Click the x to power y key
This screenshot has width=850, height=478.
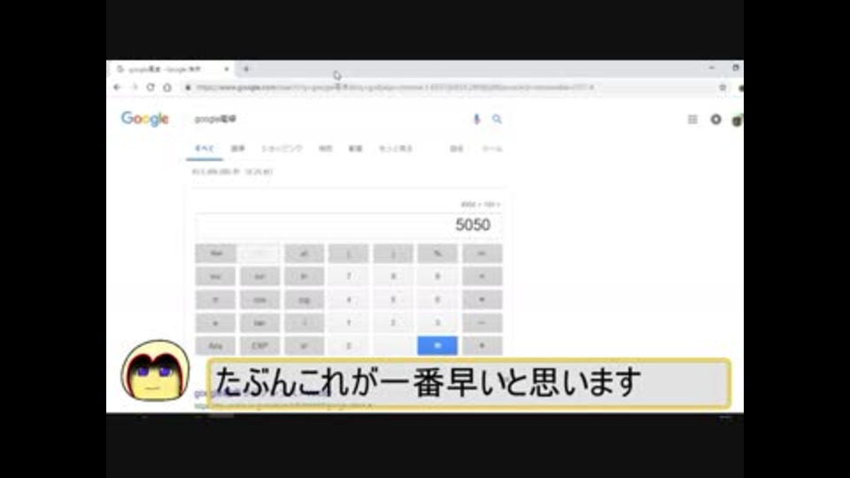point(304,346)
